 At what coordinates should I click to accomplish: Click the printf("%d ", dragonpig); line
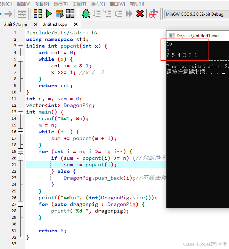point(90,211)
